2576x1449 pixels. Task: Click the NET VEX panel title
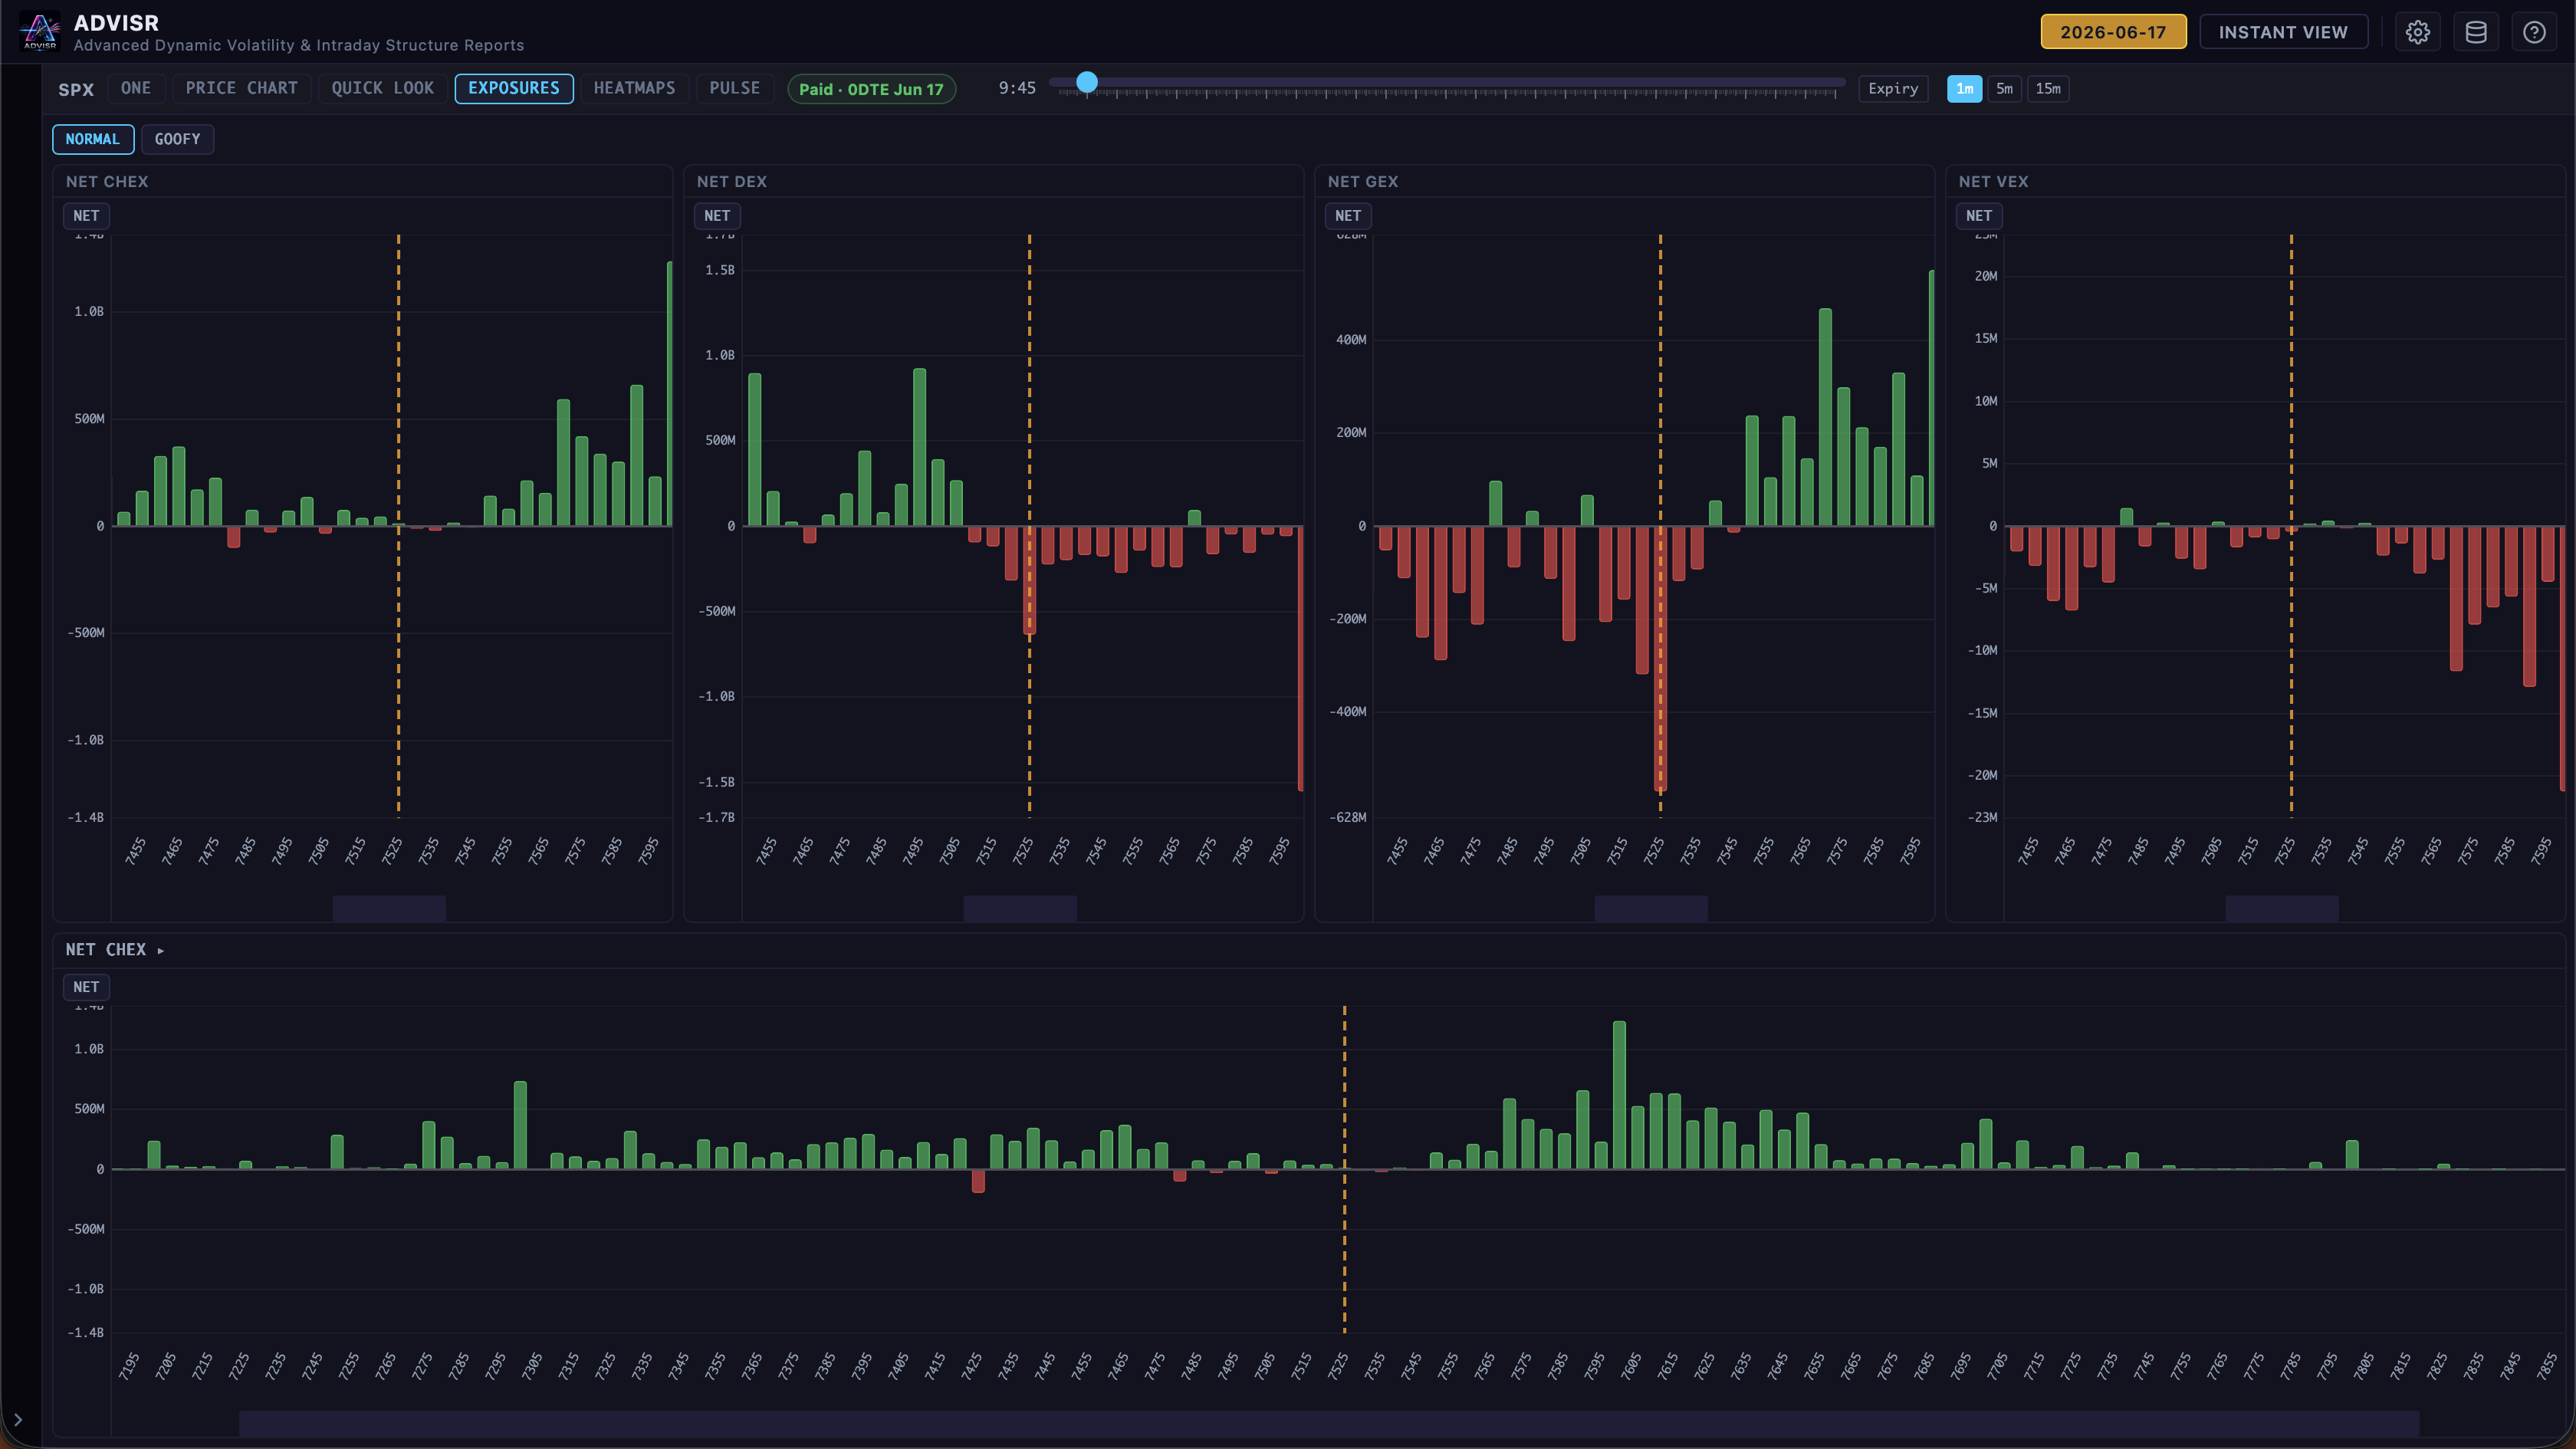point(1994,181)
